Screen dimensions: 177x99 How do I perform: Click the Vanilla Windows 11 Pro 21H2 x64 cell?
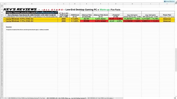[x=32, y=21]
